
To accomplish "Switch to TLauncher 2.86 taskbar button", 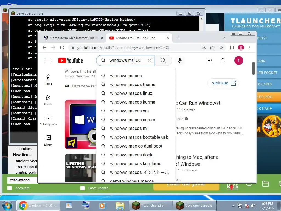I will click(150, 206).
